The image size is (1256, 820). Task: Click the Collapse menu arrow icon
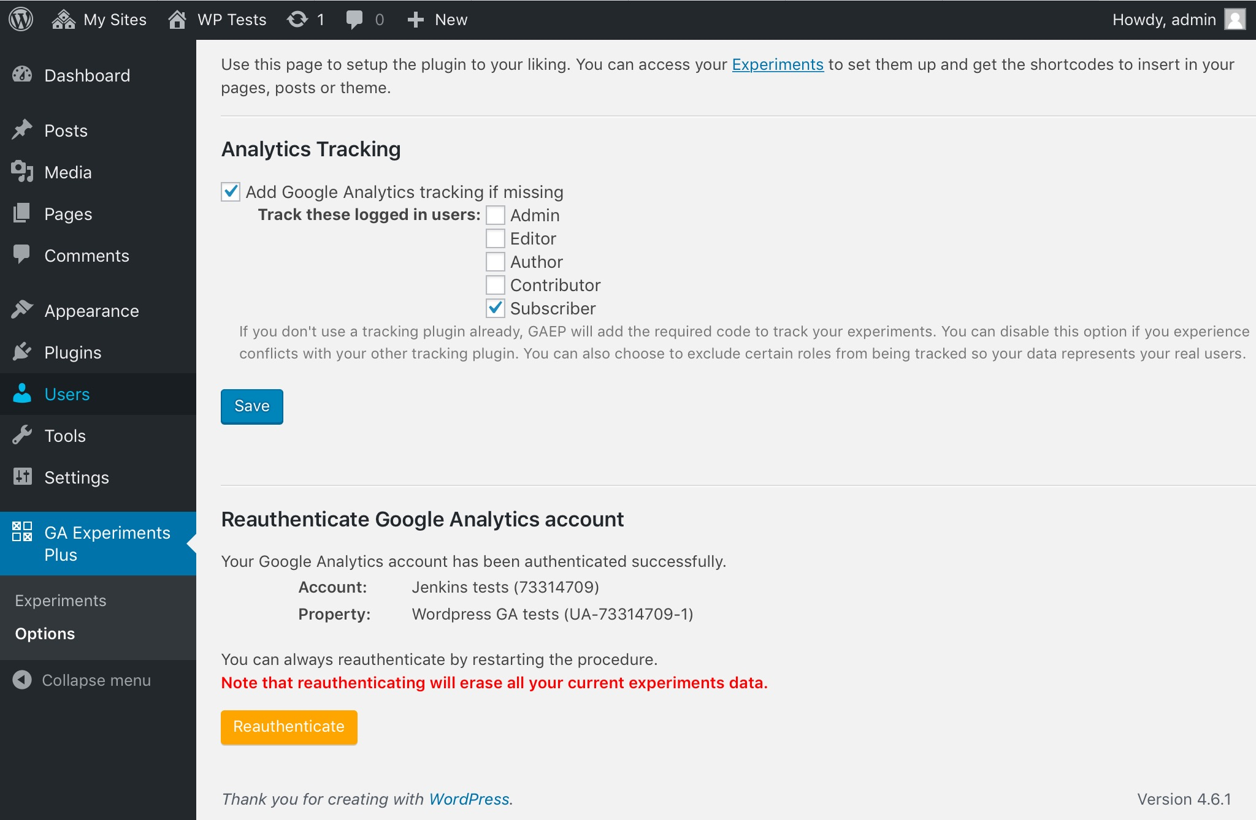(22, 680)
